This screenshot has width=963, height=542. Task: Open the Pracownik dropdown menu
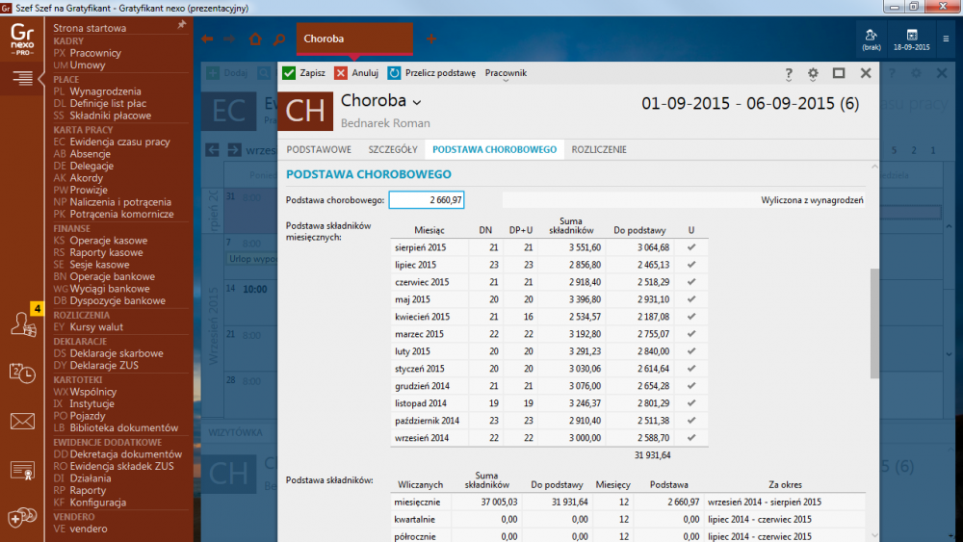[506, 73]
